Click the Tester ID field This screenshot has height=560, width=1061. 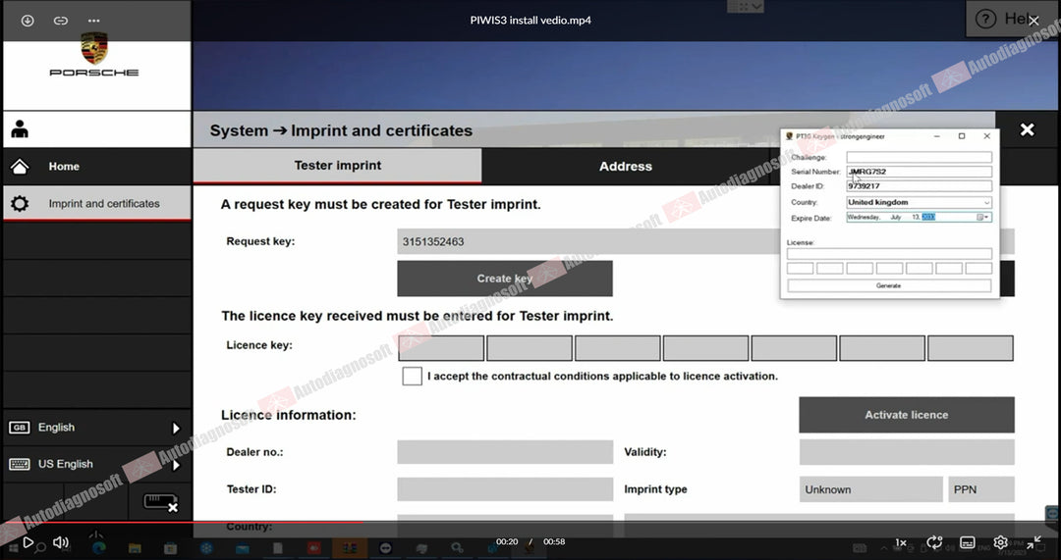[505, 489]
